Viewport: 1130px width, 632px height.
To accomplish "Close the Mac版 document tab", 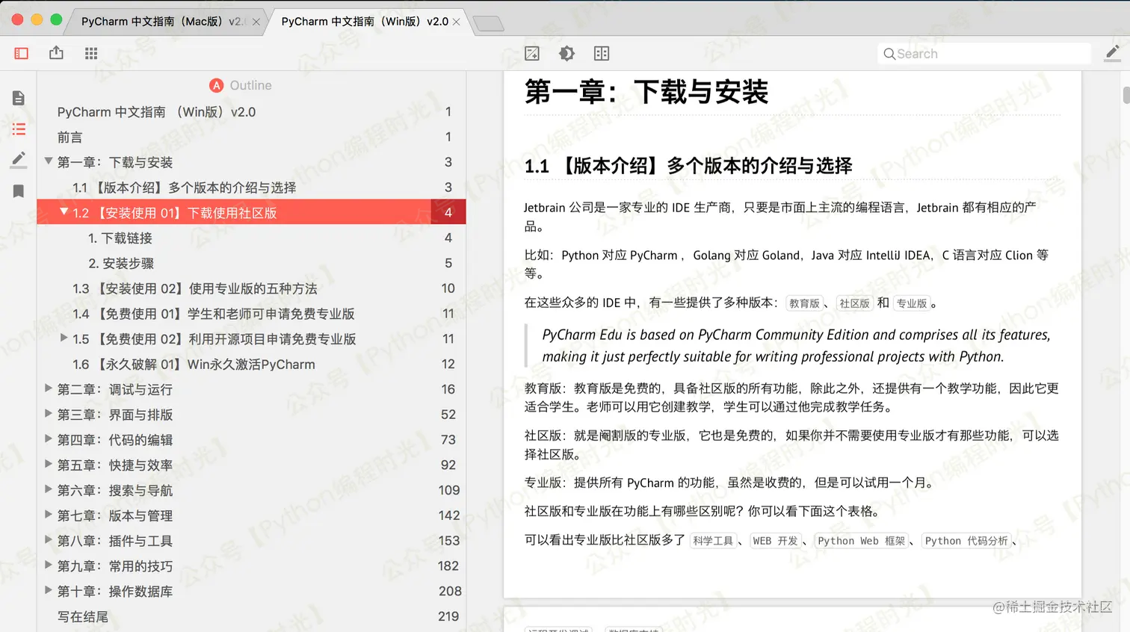I will click(256, 22).
